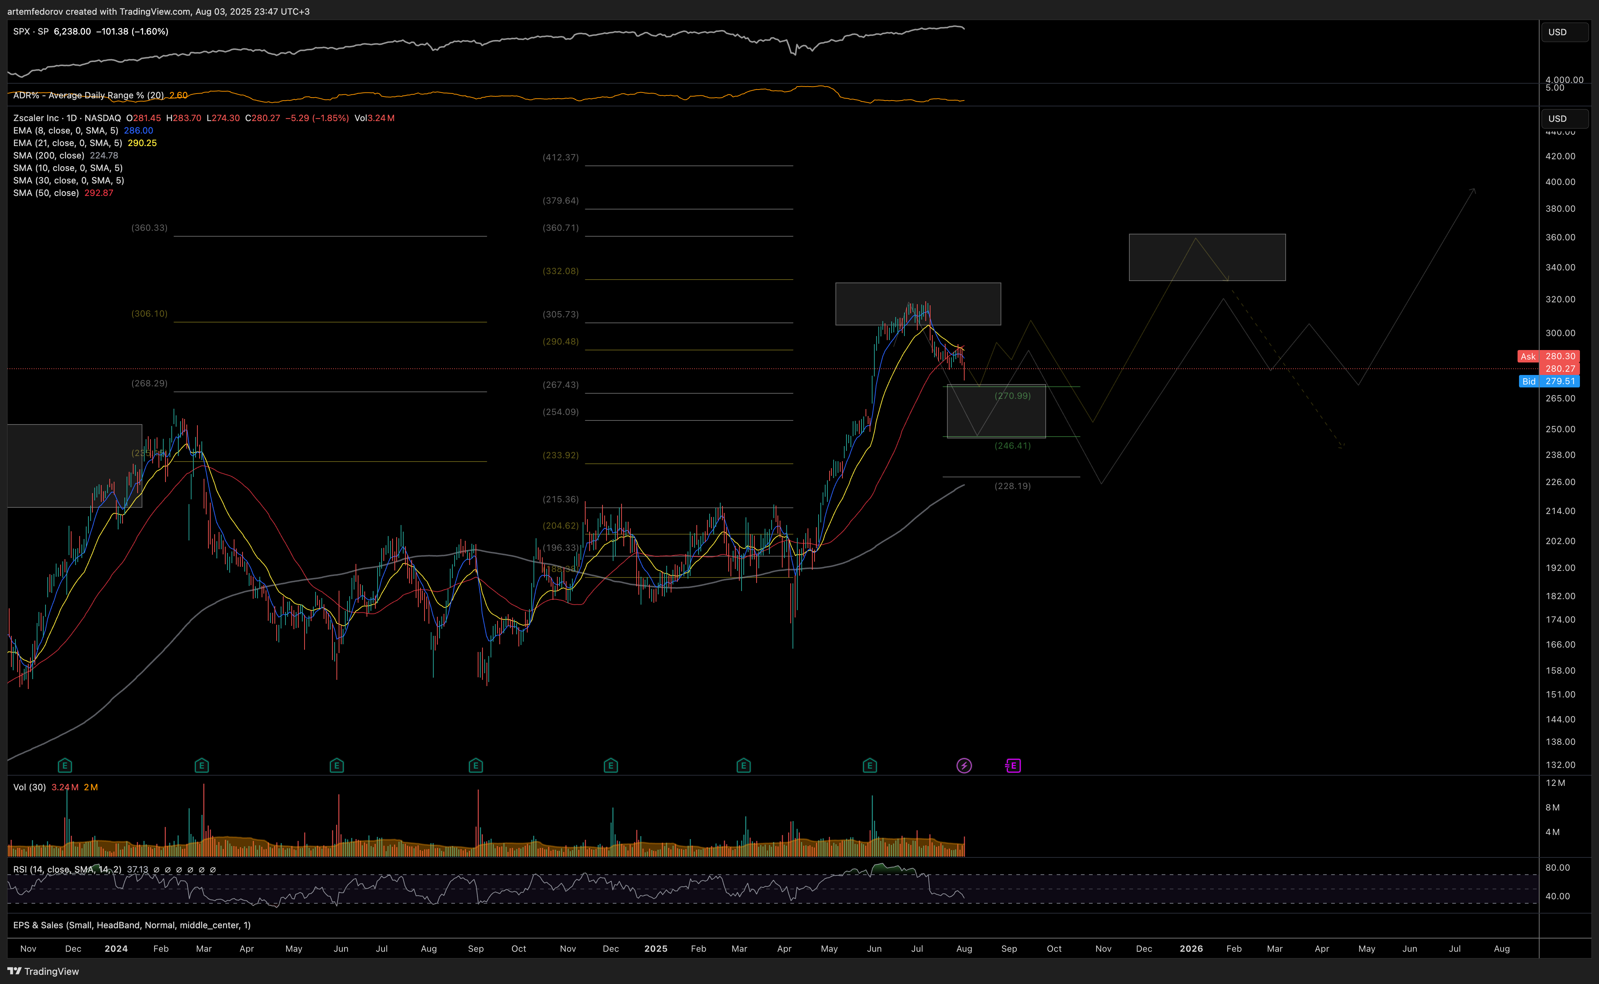The image size is (1599, 984).
Task: Click the green (246.41) target label
Action: (x=1013, y=446)
